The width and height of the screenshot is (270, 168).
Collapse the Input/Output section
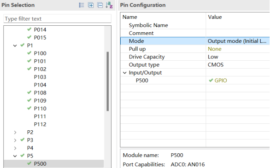[125, 73]
